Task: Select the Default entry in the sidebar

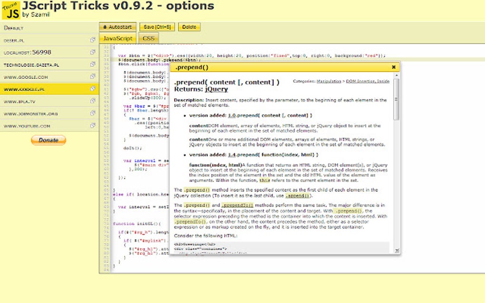Action: tap(29, 28)
